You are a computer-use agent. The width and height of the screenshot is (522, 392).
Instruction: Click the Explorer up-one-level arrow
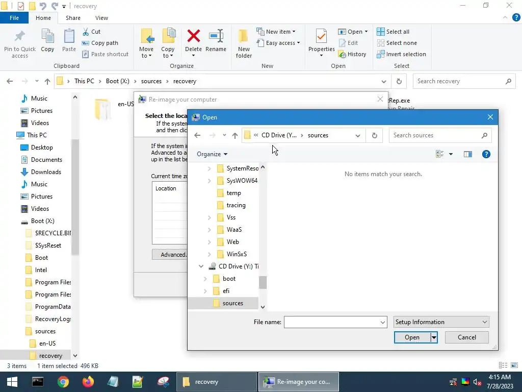[47, 81]
